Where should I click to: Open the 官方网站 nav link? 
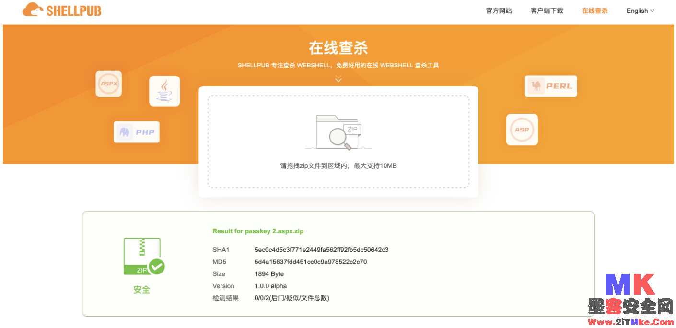click(x=499, y=11)
